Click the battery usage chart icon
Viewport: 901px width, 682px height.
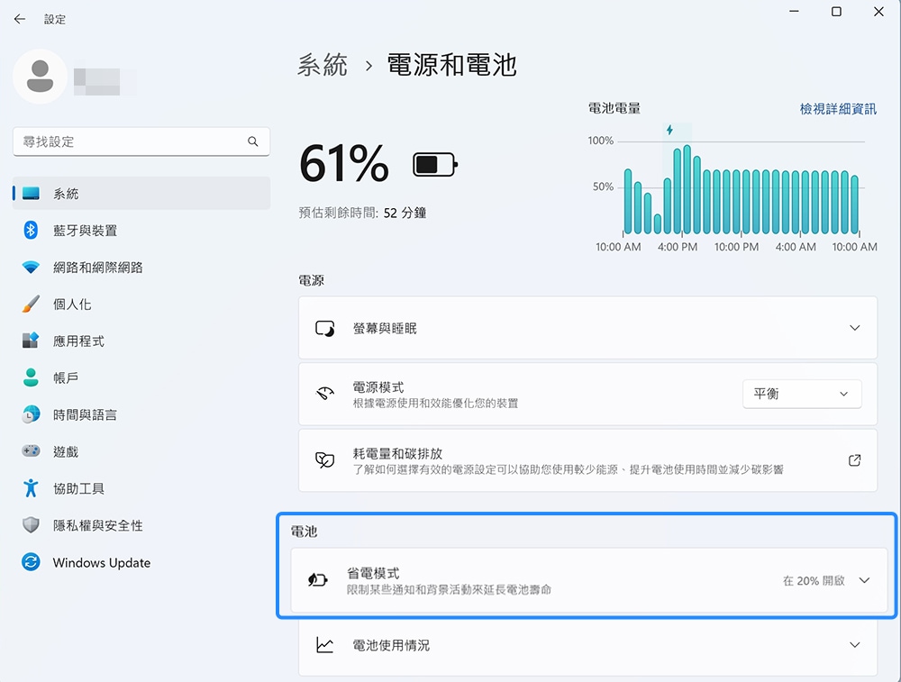[324, 645]
